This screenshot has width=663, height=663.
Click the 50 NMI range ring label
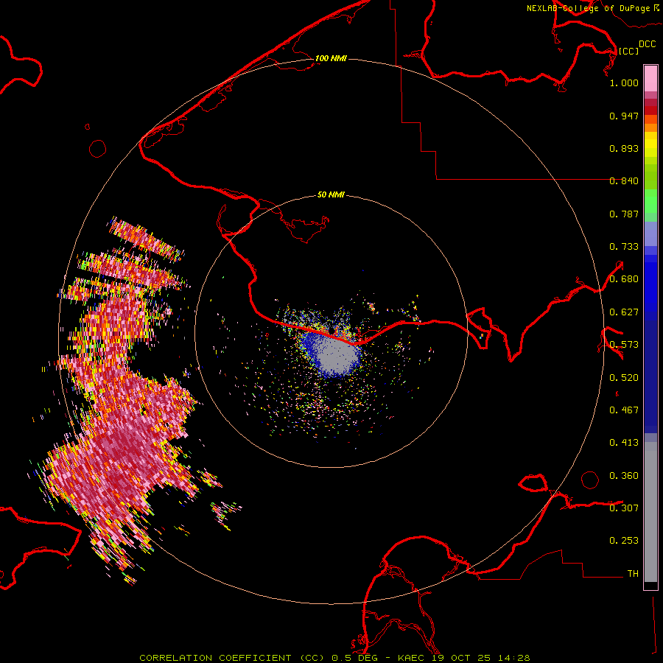[331, 194]
